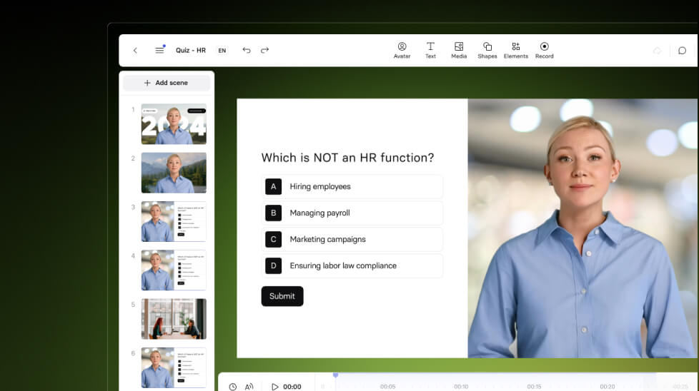Viewport: 699px width, 391px height.
Task: Pick answer D Ensuring labor law compliance
Action: click(x=352, y=265)
